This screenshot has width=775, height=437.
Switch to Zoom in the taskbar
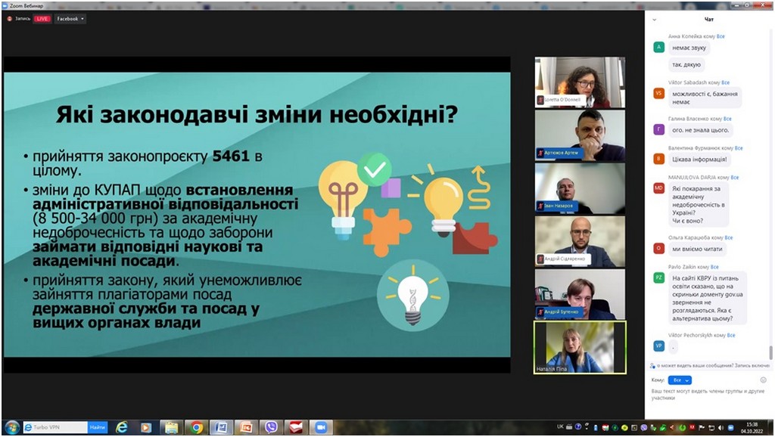(x=320, y=427)
